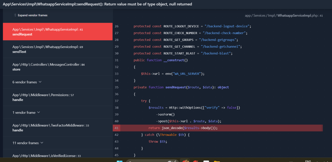Click line number 36 in the gutter
The height and width of the screenshot is (162, 332).
click(x=116, y=94)
